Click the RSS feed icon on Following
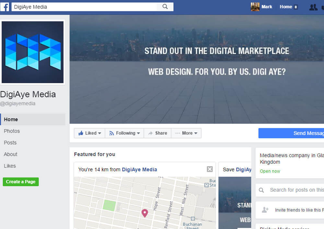Screen dimensions: 324x229 pyautogui.click(x=111, y=133)
